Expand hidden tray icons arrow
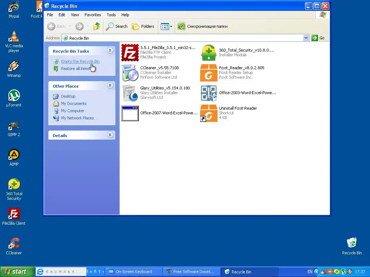The width and height of the screenshot is (370, 277). [317, 272]
